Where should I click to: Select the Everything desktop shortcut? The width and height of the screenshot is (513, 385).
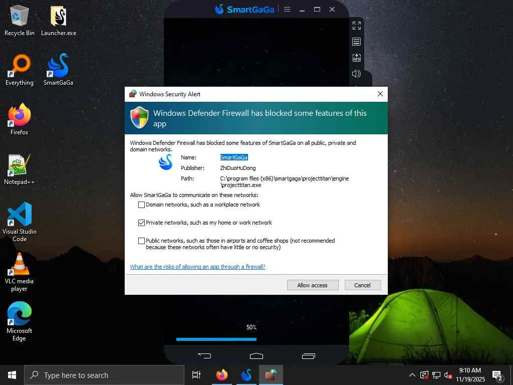(20, 70)
